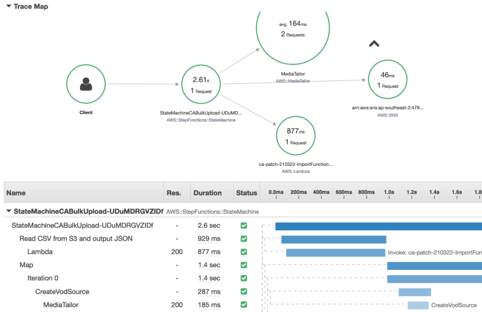Click the status checkmark beside the Map row

(x=244, y=265)
